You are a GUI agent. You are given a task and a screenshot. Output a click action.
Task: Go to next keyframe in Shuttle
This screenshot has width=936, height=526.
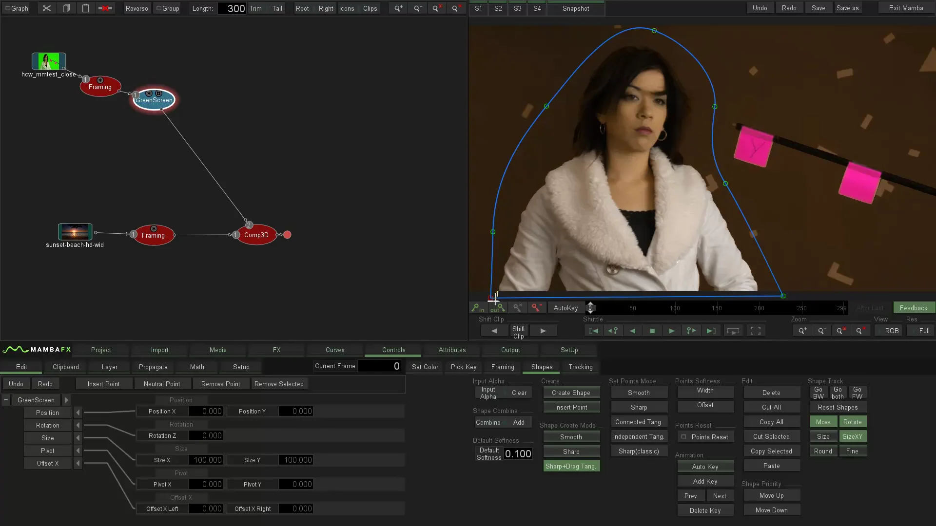(x=691, y=331)
